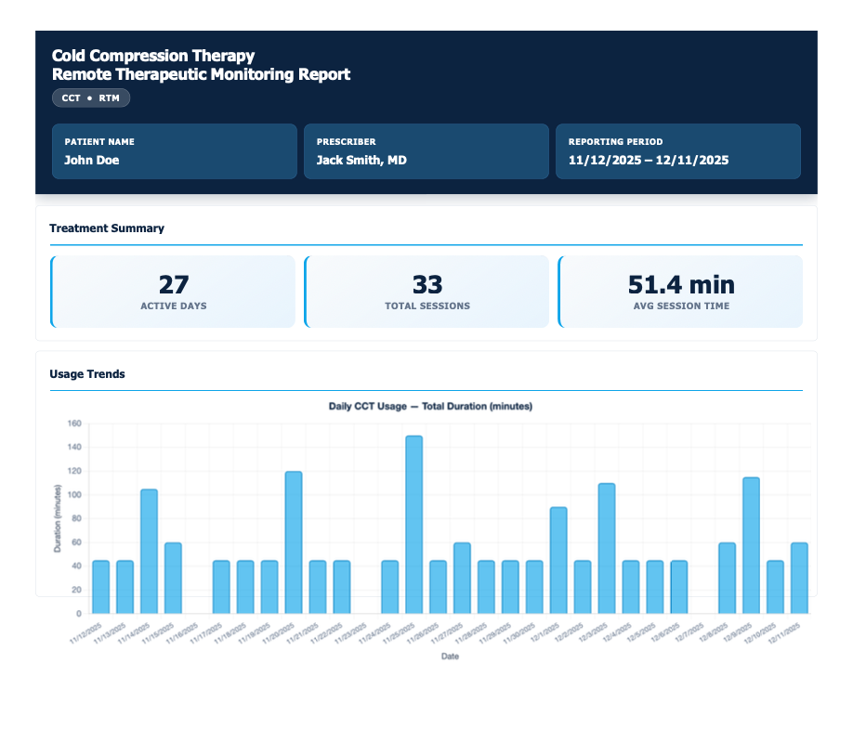This screenshot has height=729, width=853.
Task: Click the 12/10/2025 x-axis date label
Action: 760,633
